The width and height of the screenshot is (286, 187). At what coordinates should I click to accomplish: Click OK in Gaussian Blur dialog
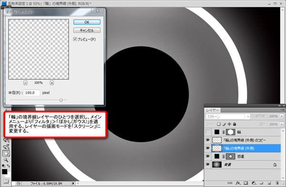(x=87, y=22)
